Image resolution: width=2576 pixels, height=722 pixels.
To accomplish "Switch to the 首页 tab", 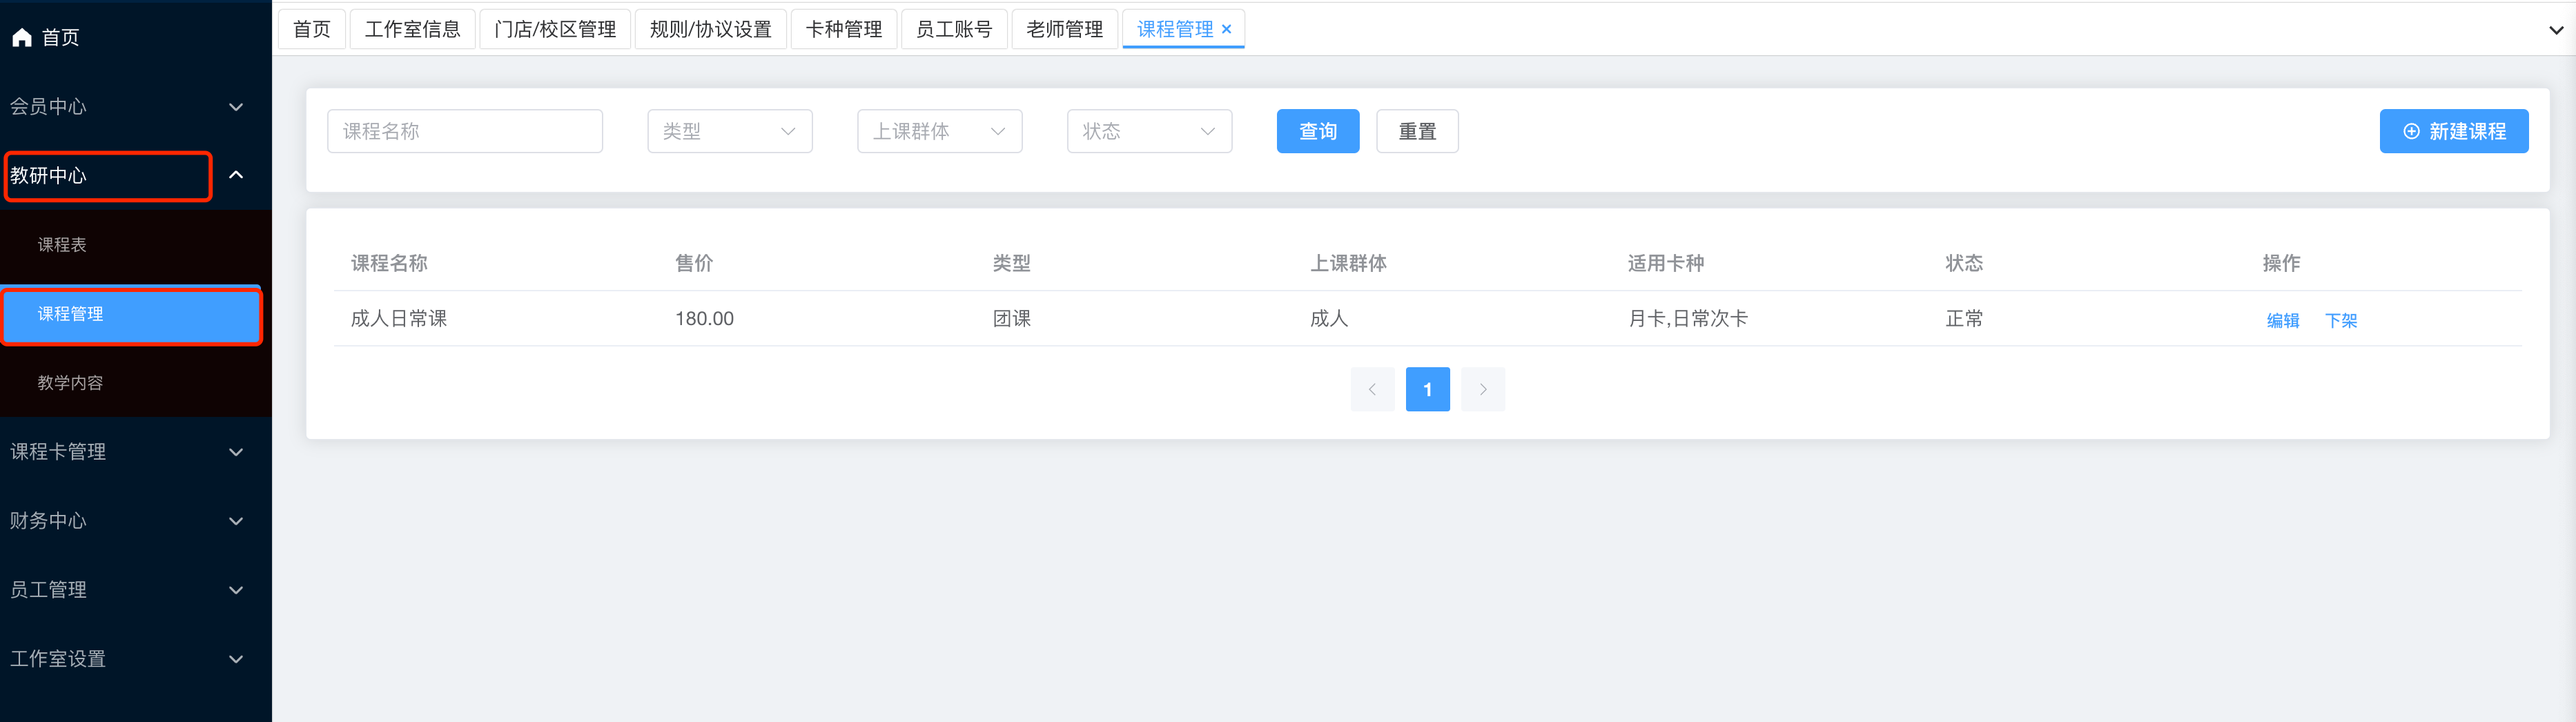I will click(x=312, y=29).
